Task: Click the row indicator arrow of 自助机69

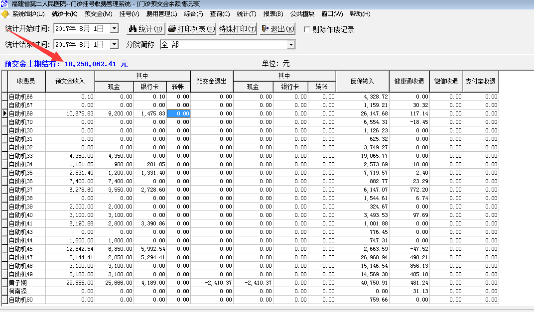Action: click(x=4, y=113)
